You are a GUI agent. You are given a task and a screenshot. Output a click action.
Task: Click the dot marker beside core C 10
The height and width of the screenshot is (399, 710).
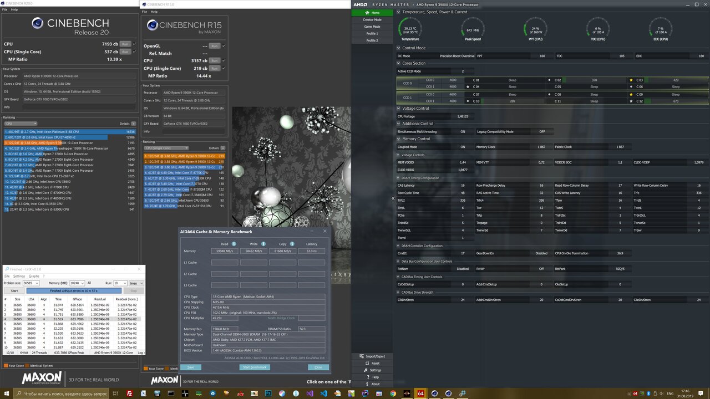[x=468, y=101]
